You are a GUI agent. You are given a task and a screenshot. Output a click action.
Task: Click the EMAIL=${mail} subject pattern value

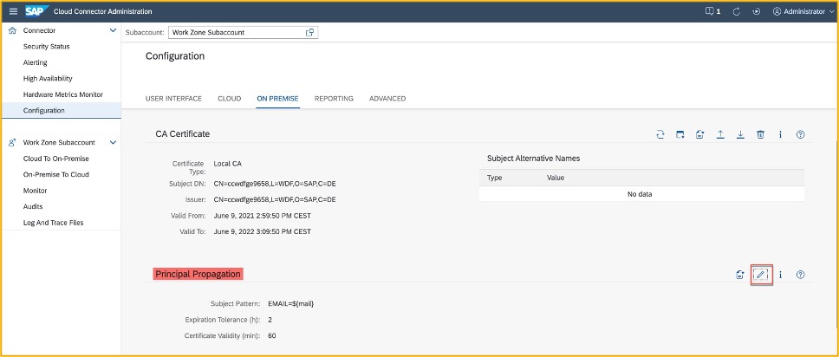click(290, 303)
